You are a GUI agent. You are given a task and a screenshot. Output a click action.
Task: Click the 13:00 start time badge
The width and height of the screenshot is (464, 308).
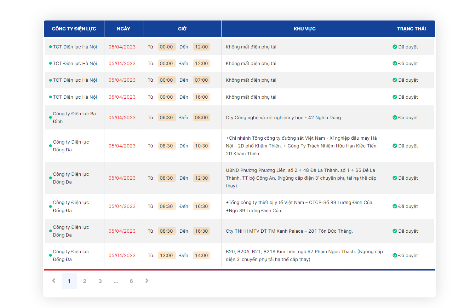point(166,255)
